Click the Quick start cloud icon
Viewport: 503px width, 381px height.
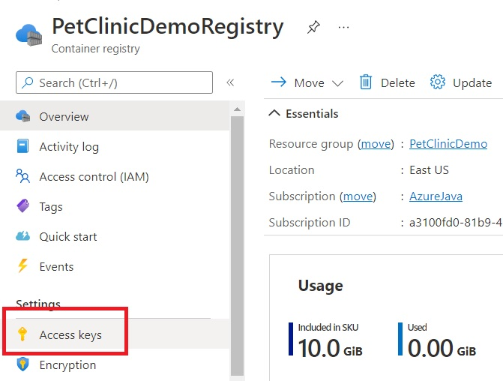(x=22, y=236)
